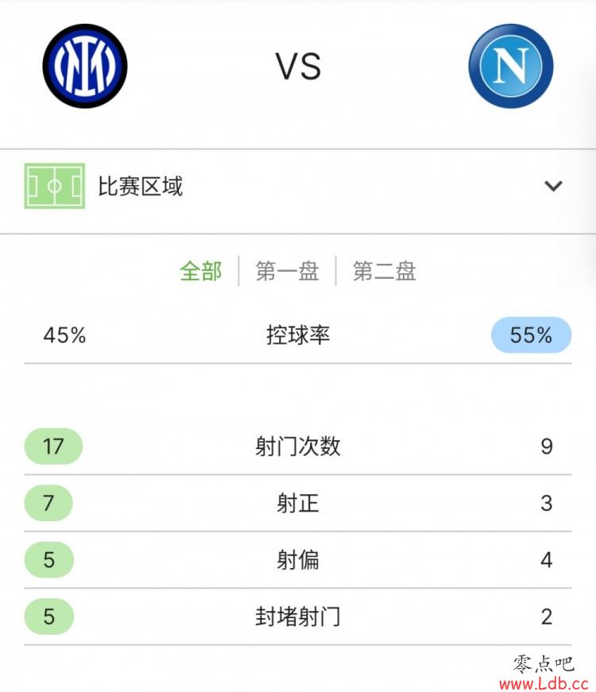
Task: Click the green 7 shots-on-target badge
Action: click(x=48, y=503)
